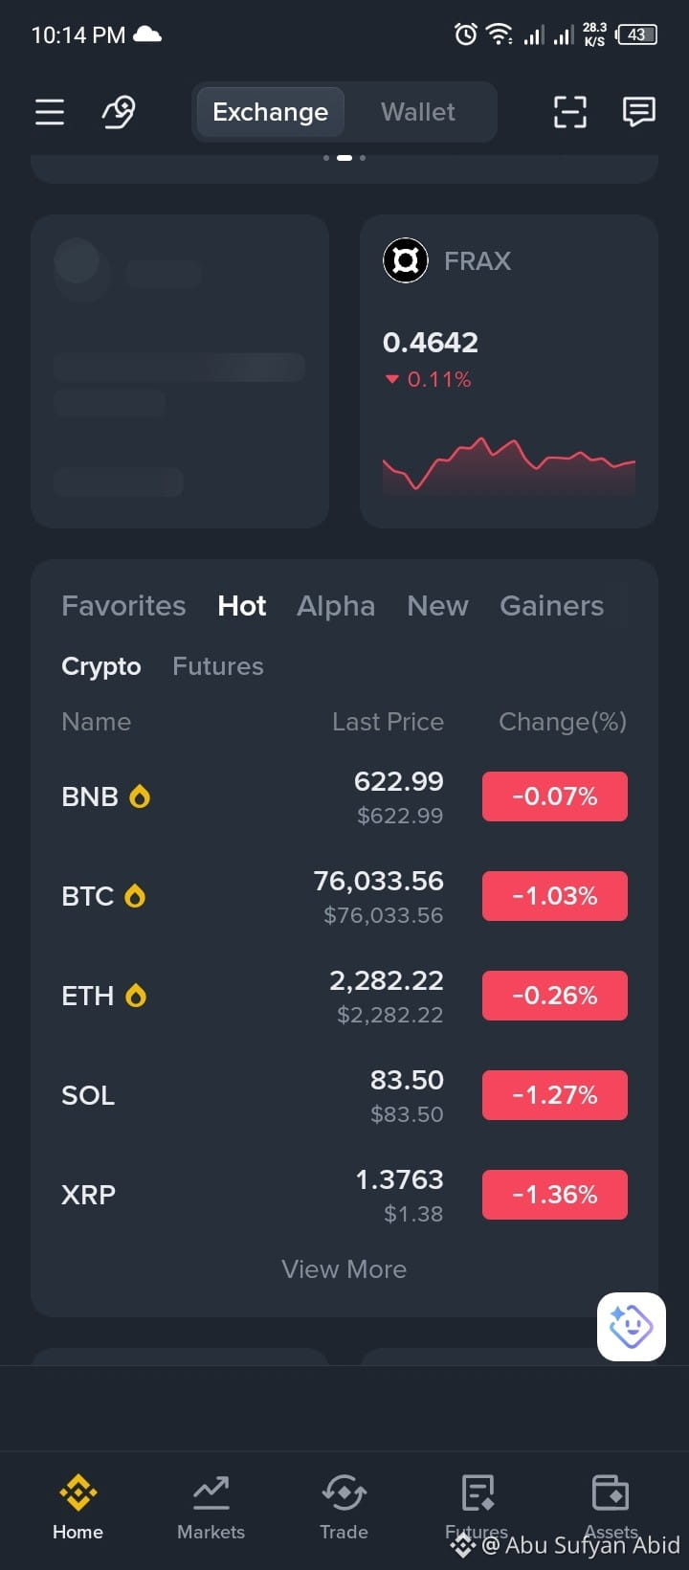Tap the AI assistant floating icon
Screen dimensions: 689x1570
(632, 1327)
